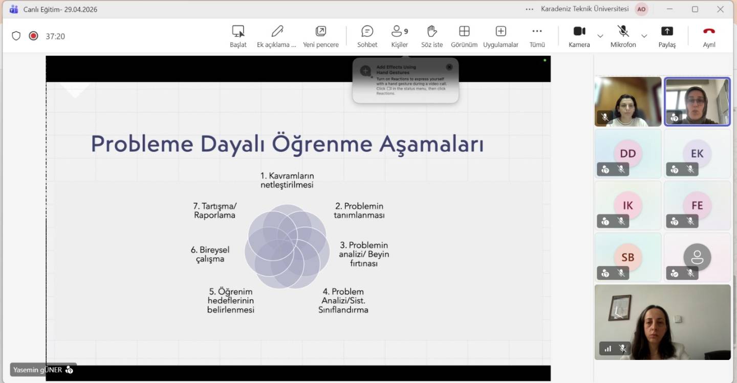Unmute the Mikrofon
This screenshot has width=737, height=383.
623,36
